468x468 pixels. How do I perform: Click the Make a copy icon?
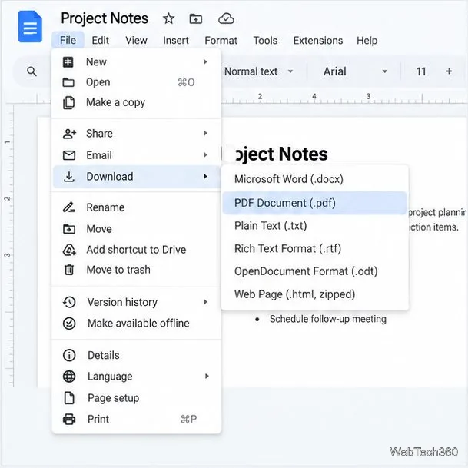(x=68, y=103)
